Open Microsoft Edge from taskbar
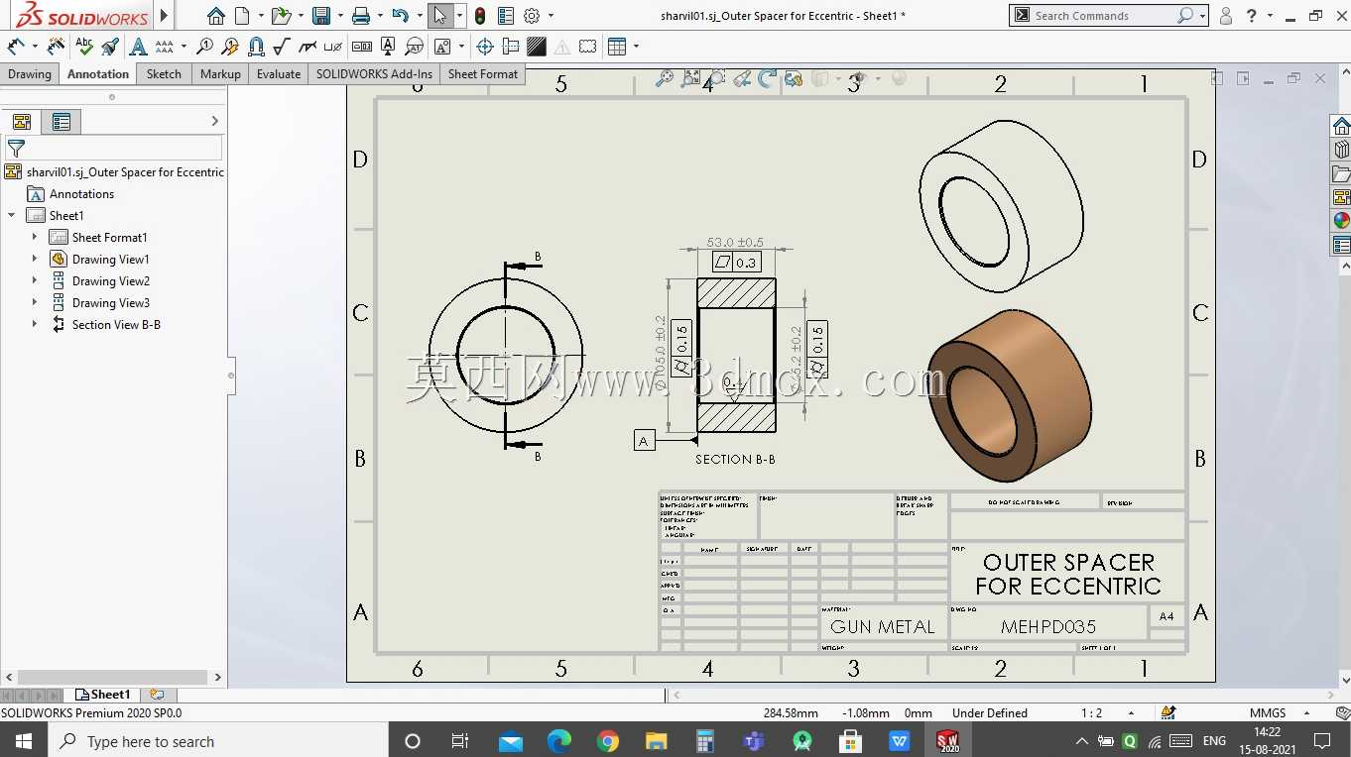 click(x=559, y=741)
